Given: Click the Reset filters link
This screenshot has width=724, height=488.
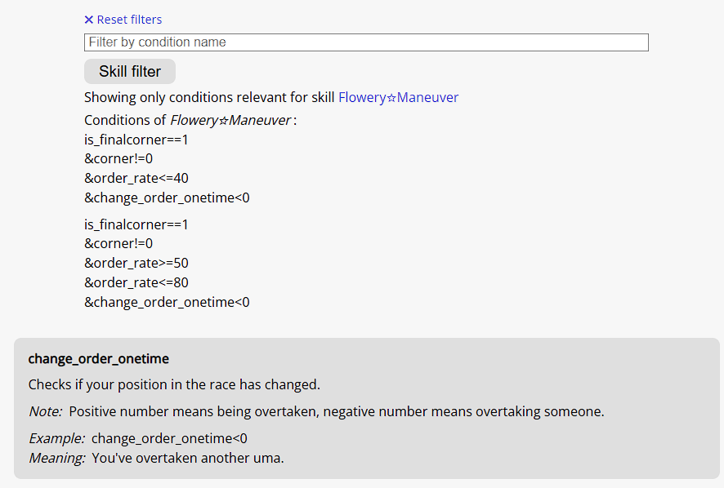Looking at the screenshot, I should [123, 20].
